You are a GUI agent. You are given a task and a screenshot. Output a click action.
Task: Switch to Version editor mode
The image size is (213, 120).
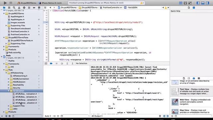point(190,3)
